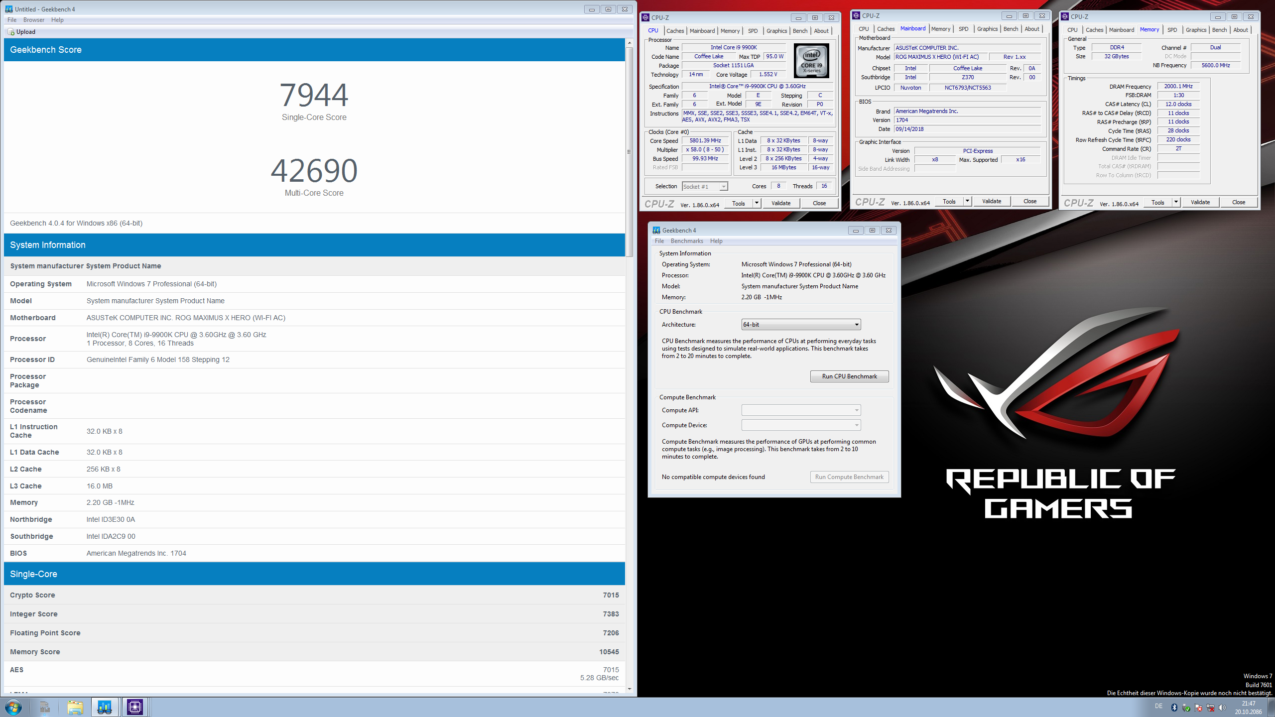Open the Selection Socket #1 dropdown
Image resolution: width=1275 pixels, height=717 pixels.
pyautogui.click(x=705, y=186)
